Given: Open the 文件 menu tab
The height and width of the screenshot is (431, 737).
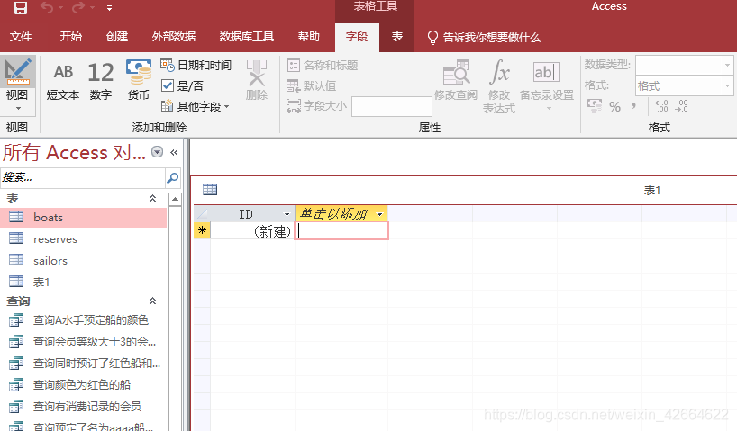Looking at the screenshot, I should click(x=21, y=37).
